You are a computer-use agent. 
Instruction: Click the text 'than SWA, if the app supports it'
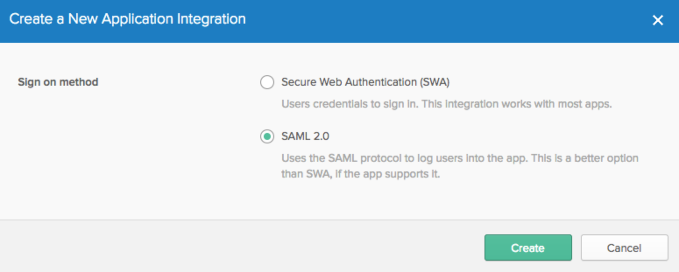[361, 174]
